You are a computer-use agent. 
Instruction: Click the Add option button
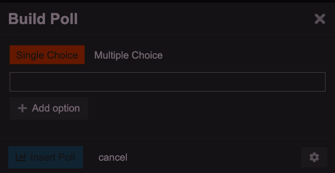click(49, 108)
